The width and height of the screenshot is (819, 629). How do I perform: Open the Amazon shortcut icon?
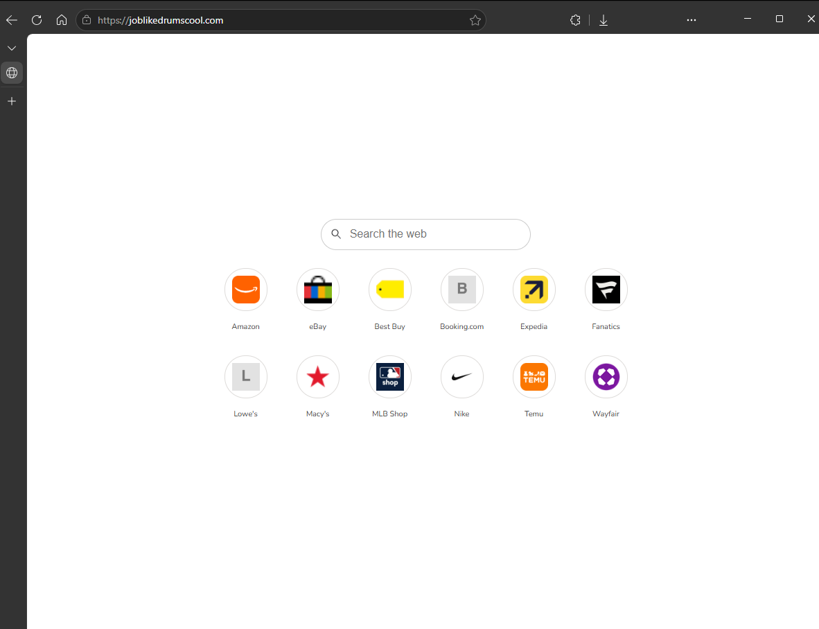coord(246,290)
